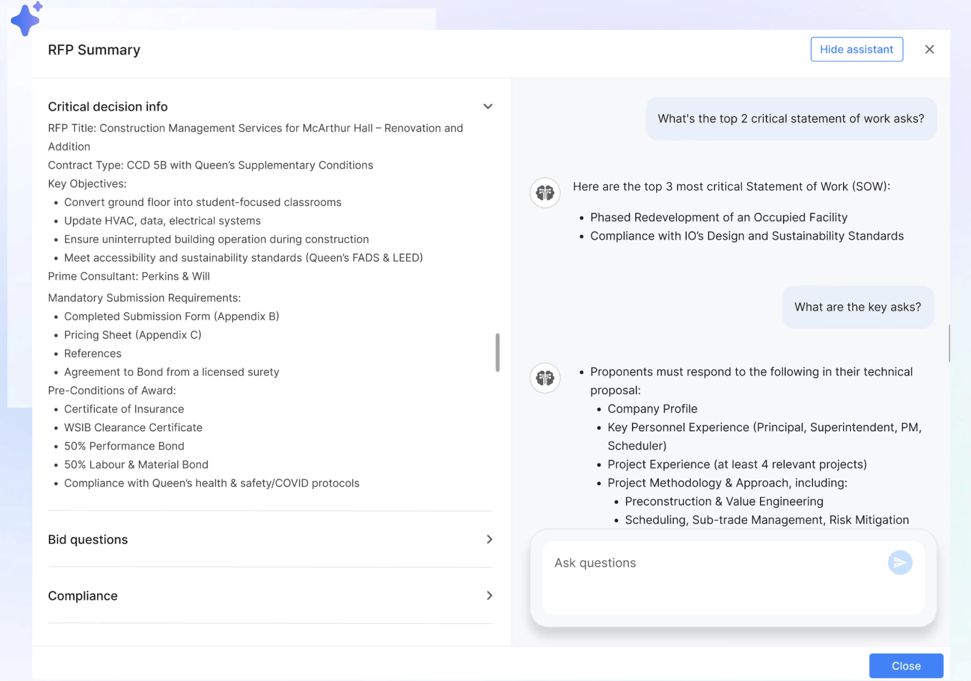This screenshot has height=681, width=971.
Task: Select the question bubble about top 2 SOW asks
Action: click(x=790, y=118)
